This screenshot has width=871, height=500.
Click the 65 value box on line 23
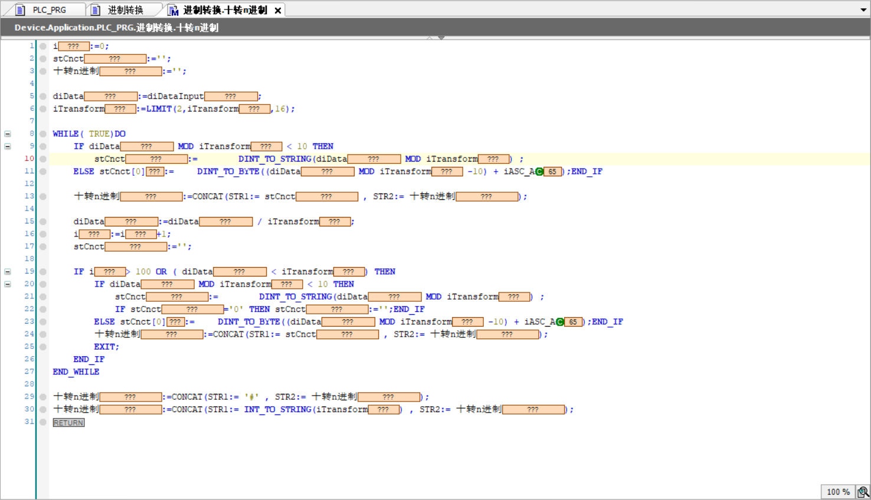tap(574, 322)
